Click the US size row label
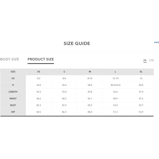 click(x=13, y=78)
